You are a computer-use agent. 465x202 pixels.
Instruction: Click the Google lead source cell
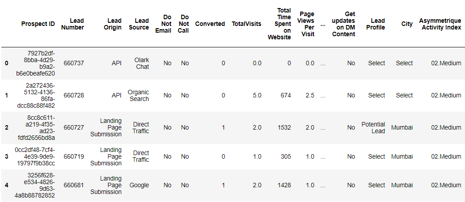click(x=139, y=185)
